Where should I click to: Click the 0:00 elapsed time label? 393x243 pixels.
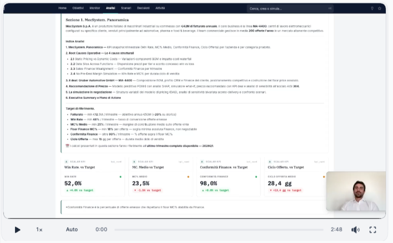101,229
